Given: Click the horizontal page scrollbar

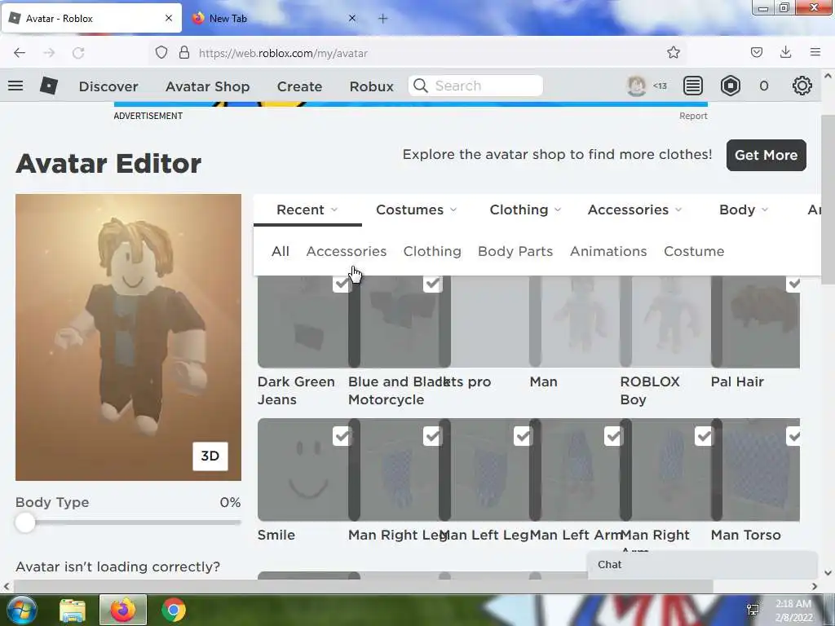Looking at the screenshot, I should coord(363,586).
